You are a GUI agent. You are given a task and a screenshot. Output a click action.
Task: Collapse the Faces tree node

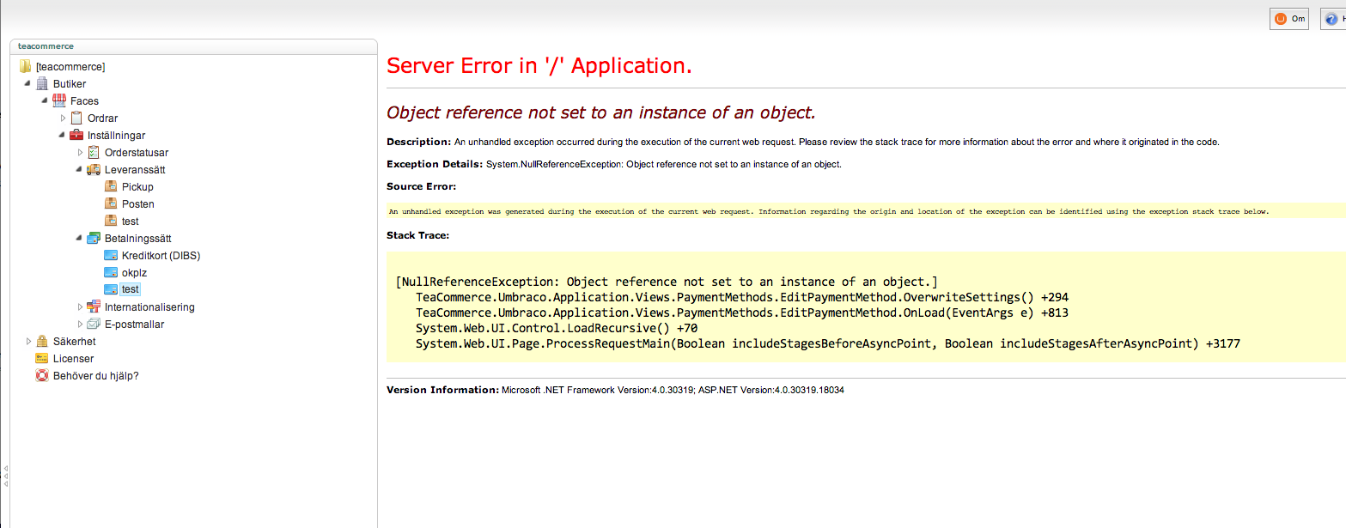(46, 100)
